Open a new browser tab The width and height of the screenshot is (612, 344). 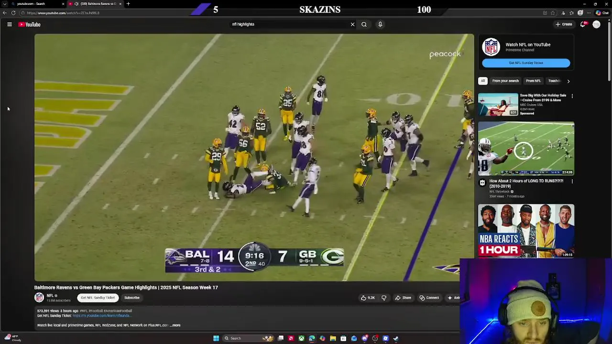128,4
